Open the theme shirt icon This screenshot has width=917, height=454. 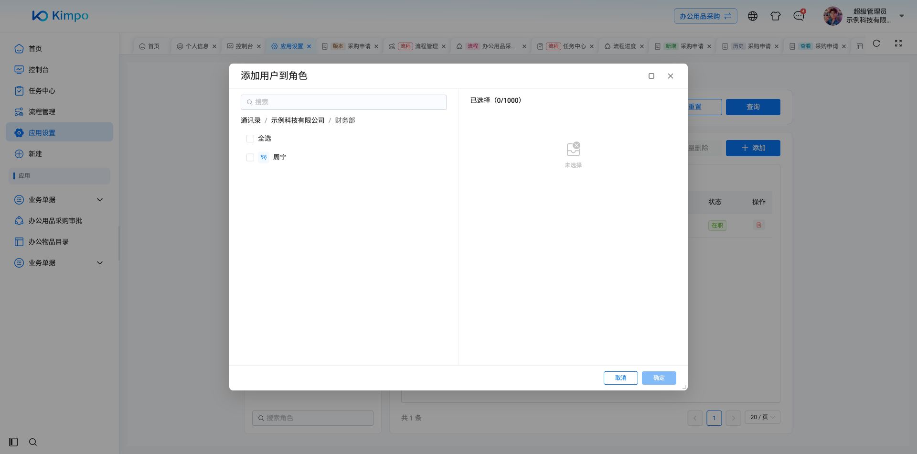point(775,16)
